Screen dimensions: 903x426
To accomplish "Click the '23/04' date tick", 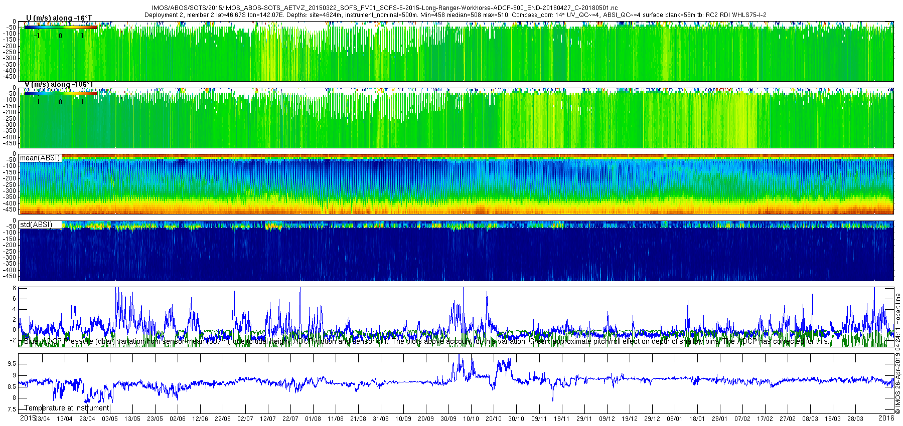I will click(87, 419).
